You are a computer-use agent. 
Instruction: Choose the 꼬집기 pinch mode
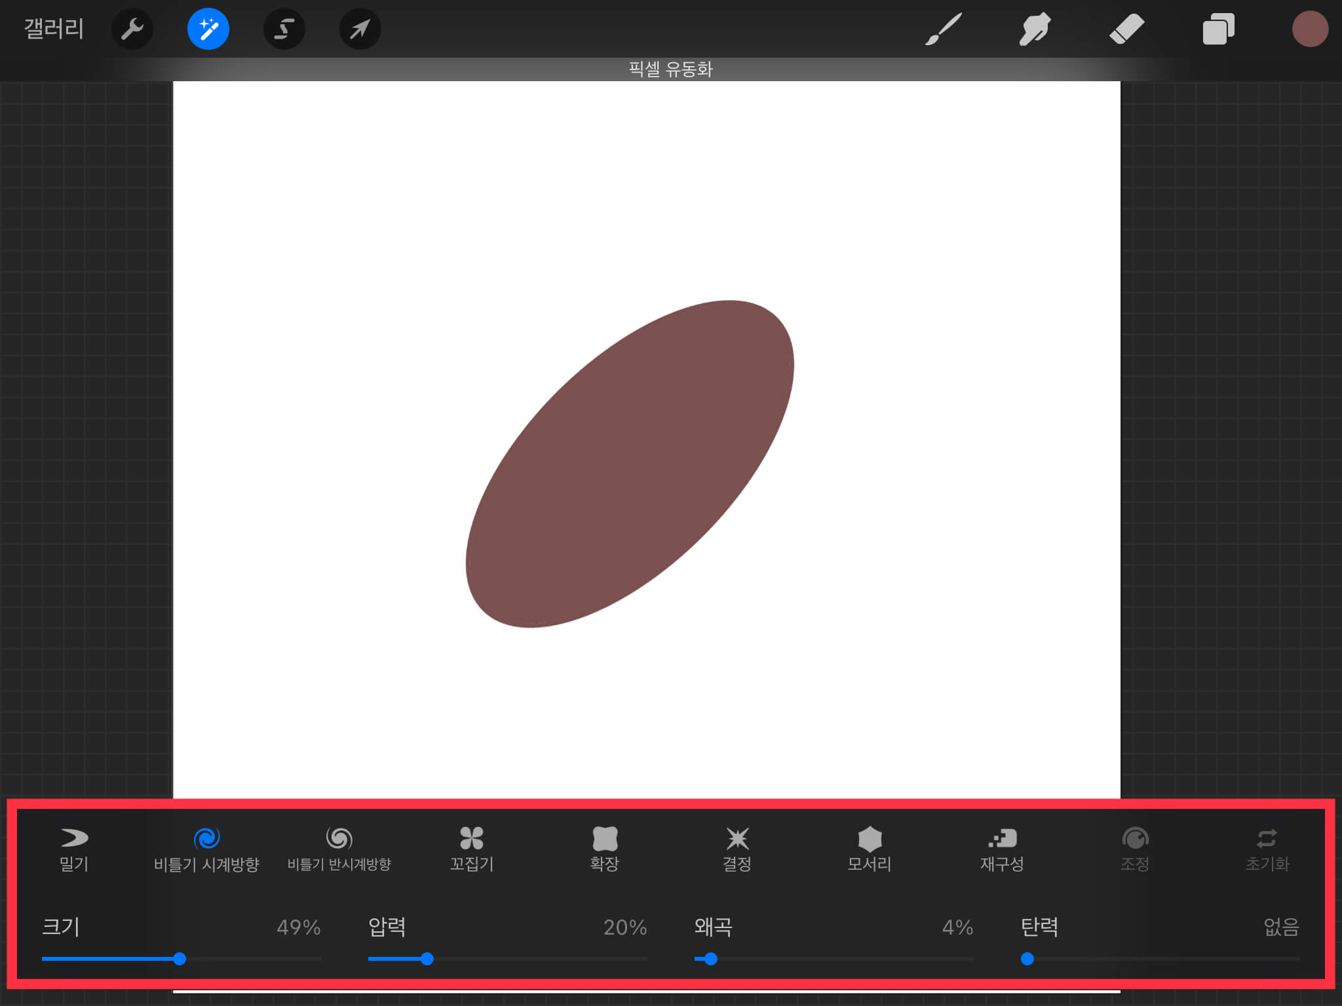pyautogui.click(x=472, y=849)
